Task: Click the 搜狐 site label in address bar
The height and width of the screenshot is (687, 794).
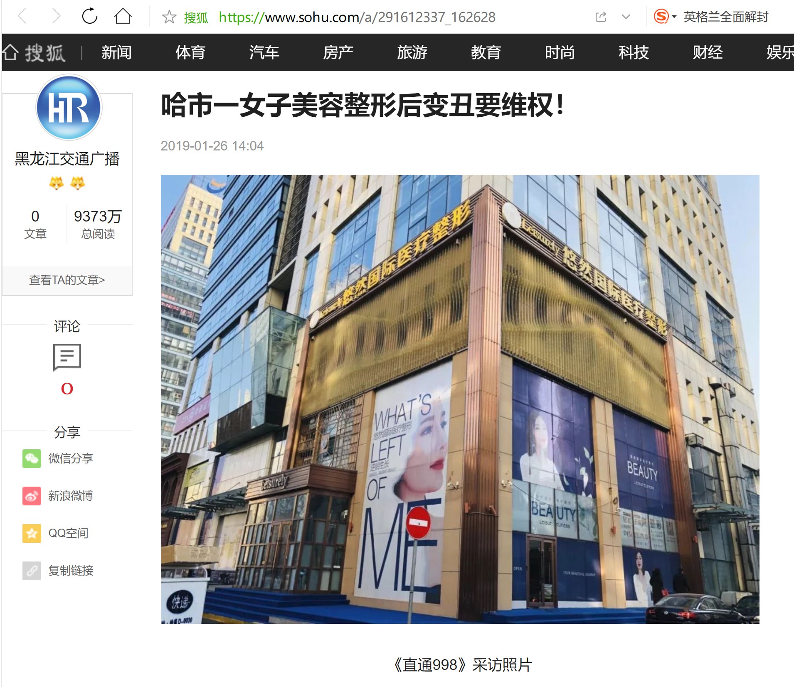Action: pyautogui.click(x=196, y=17)
